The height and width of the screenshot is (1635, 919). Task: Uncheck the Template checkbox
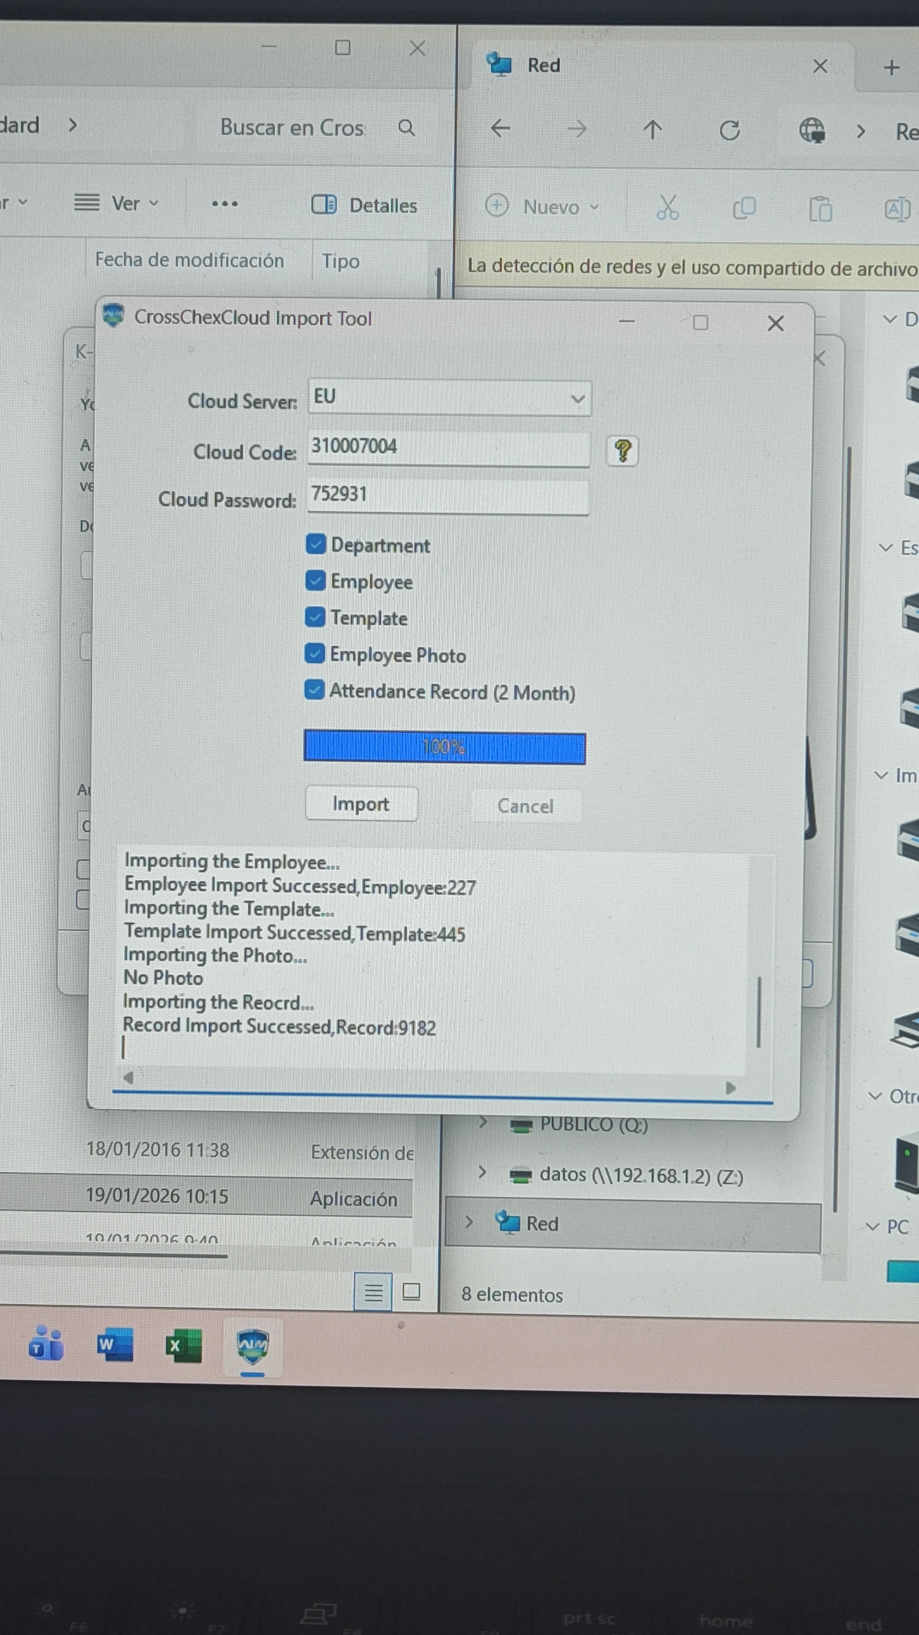coord(315,617)
